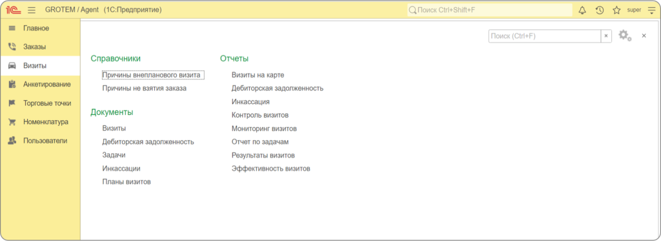Click the Главное list icon
The width and height of the screenshot is (661, 241).
coord(12,28)
